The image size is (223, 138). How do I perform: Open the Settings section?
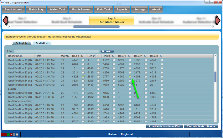coord(139,9)
